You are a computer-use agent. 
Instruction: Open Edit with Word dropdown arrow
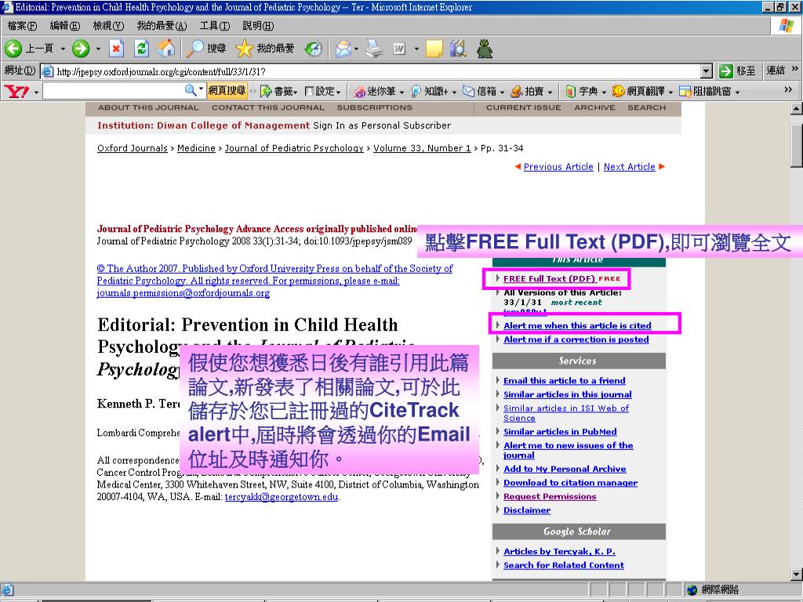coord(416,49)
